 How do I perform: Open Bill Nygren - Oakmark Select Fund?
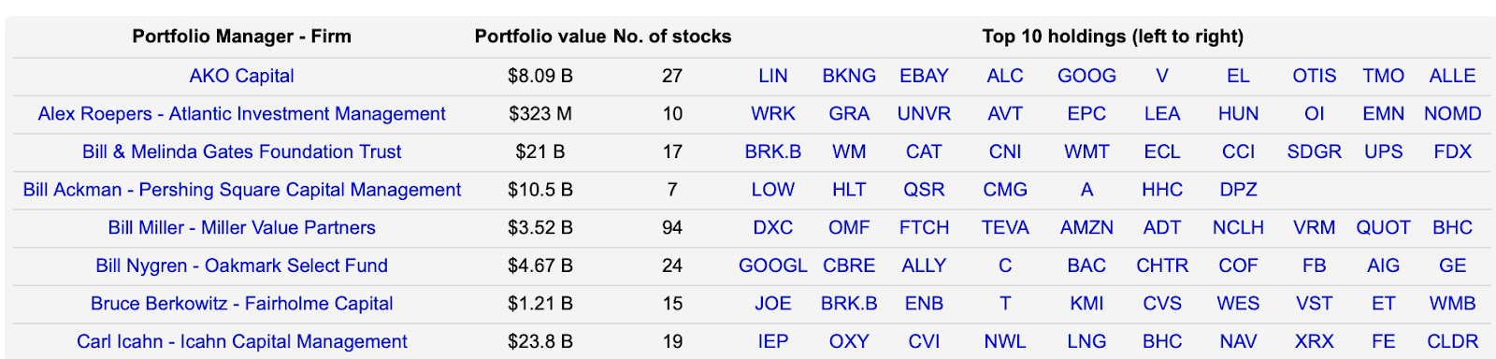241,266
